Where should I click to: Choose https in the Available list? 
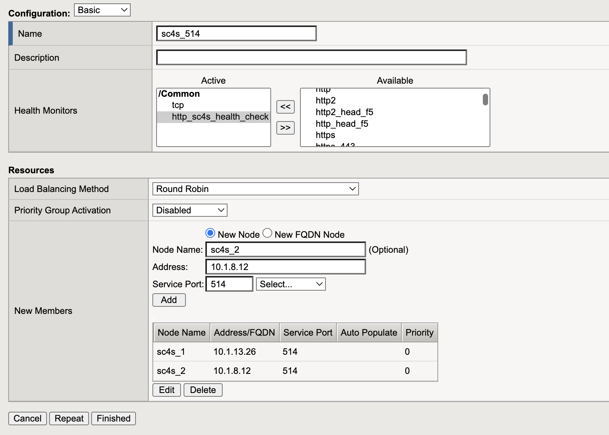pyautogui.click(x=325, y=135)
